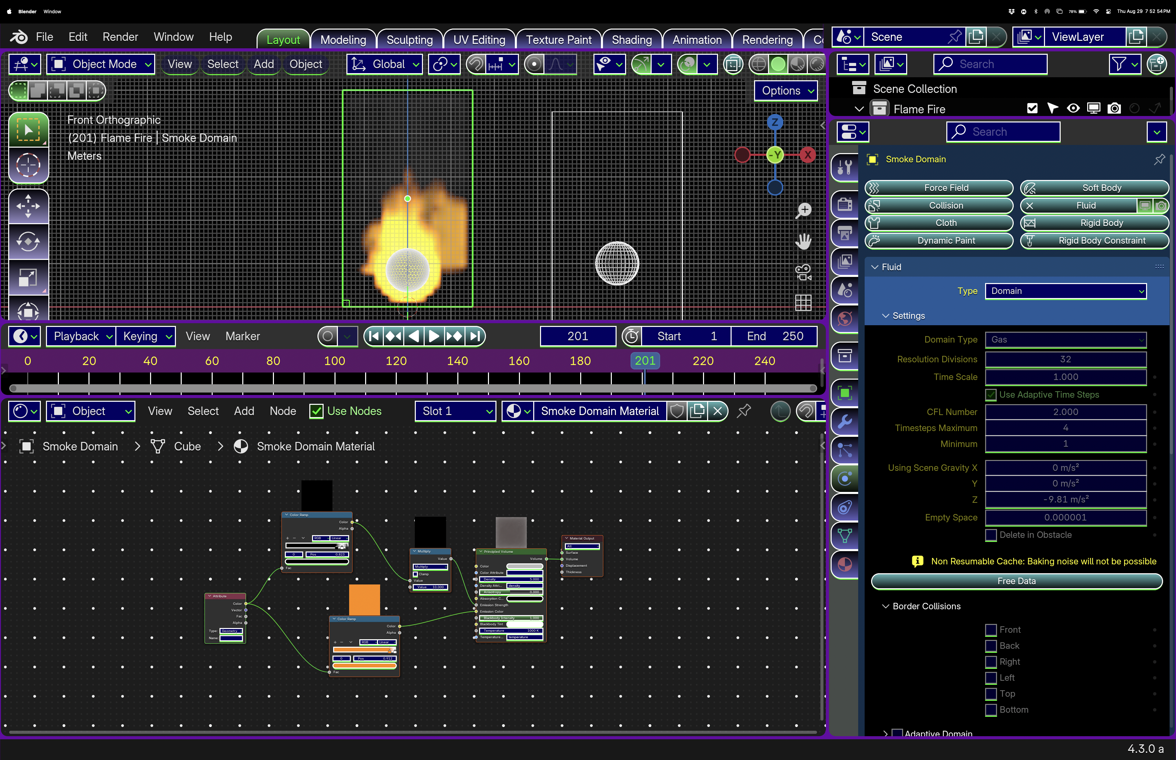Screen dimensions: 1176x760
Task: Switch to the Animation workspace tab
Action: point(697,39)
